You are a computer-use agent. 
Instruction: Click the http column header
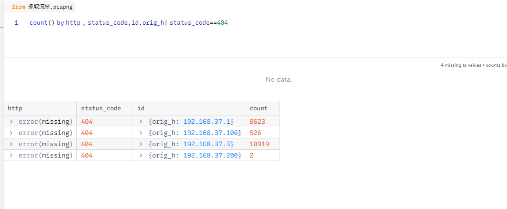point(15,108)
